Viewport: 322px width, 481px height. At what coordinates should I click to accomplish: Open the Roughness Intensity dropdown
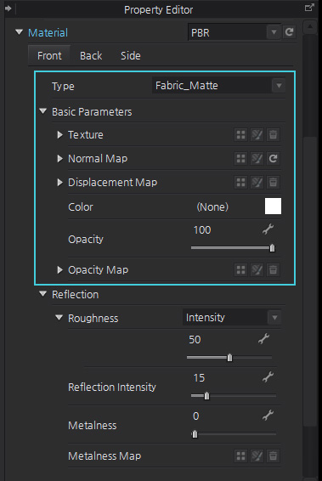[232, 318]
